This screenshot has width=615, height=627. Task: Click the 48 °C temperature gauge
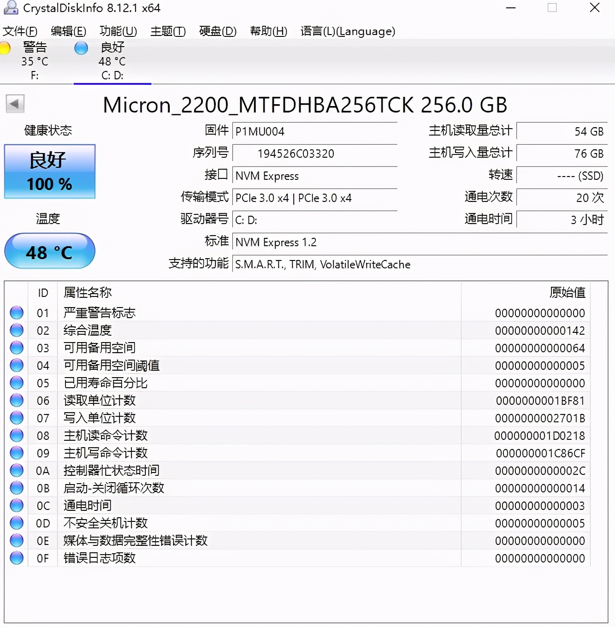(x=49, y=251)
